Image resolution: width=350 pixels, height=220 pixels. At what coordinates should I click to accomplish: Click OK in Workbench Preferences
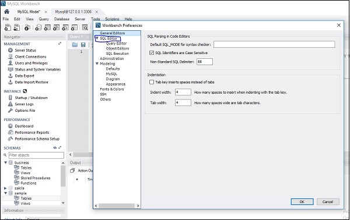(302, 202)
